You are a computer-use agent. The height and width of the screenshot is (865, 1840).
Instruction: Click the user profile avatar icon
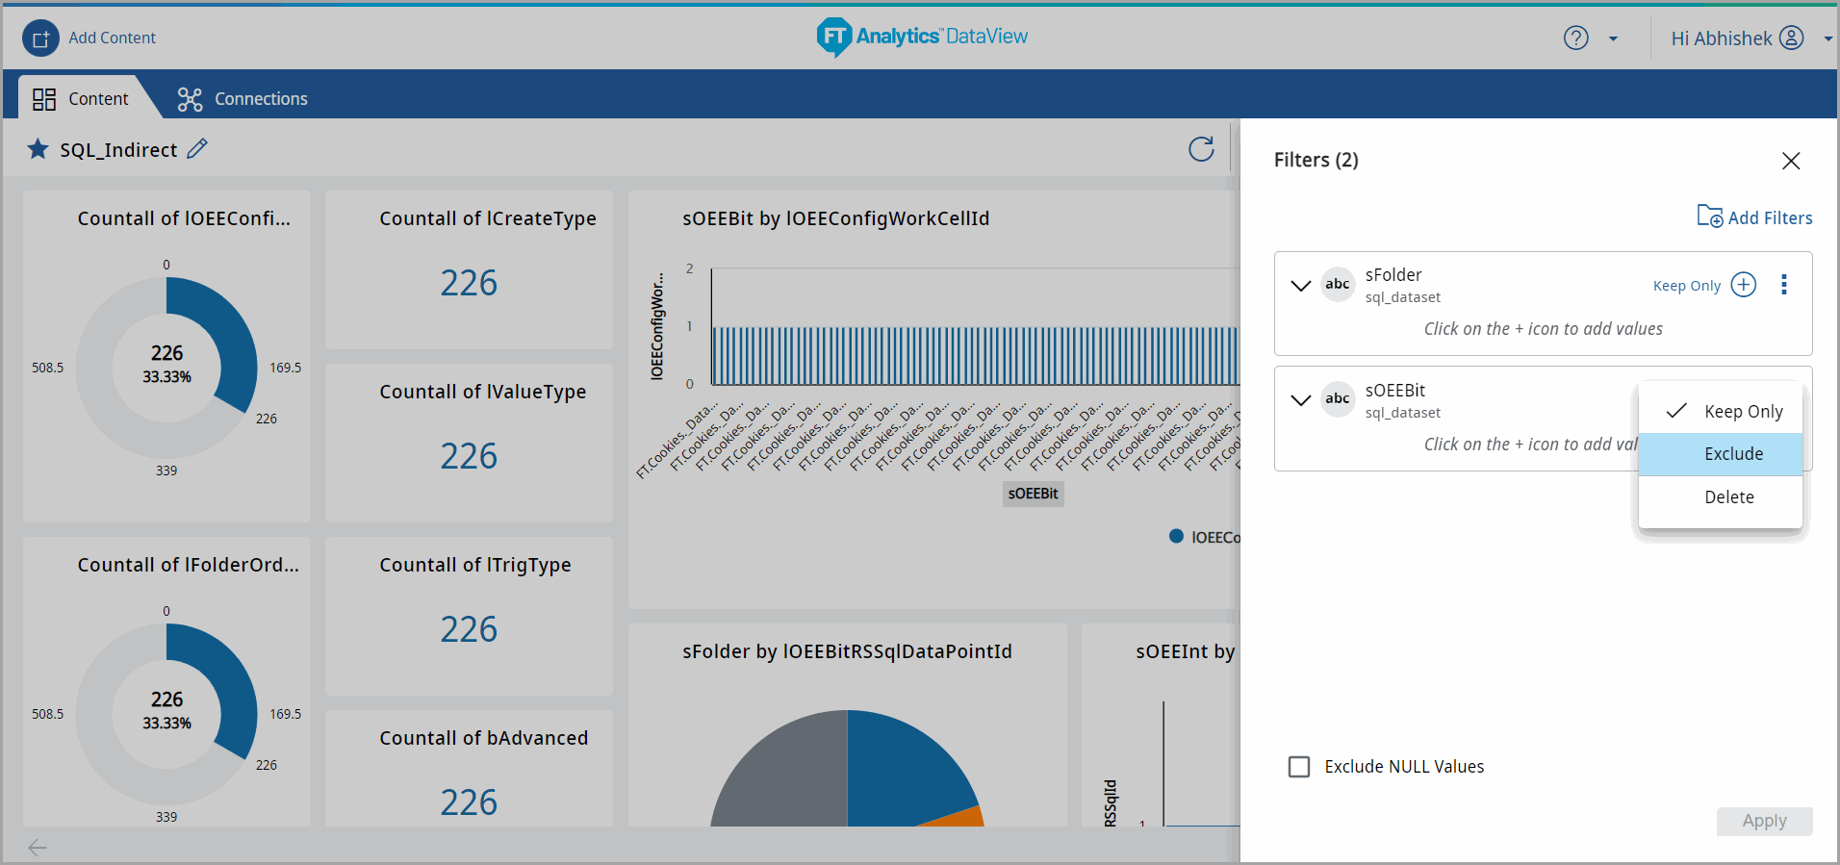click(1791, 38)
